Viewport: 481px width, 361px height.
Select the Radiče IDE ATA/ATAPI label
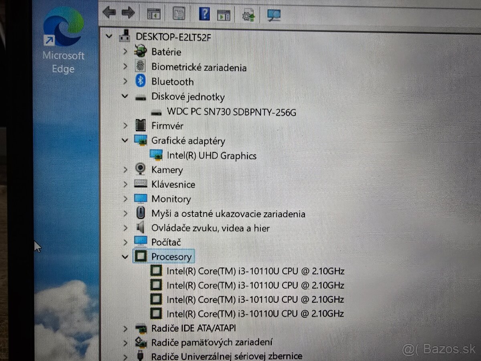(x=194, y=328)
